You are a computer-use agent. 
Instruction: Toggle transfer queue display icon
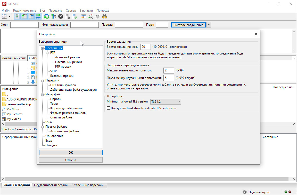[38, 16]
